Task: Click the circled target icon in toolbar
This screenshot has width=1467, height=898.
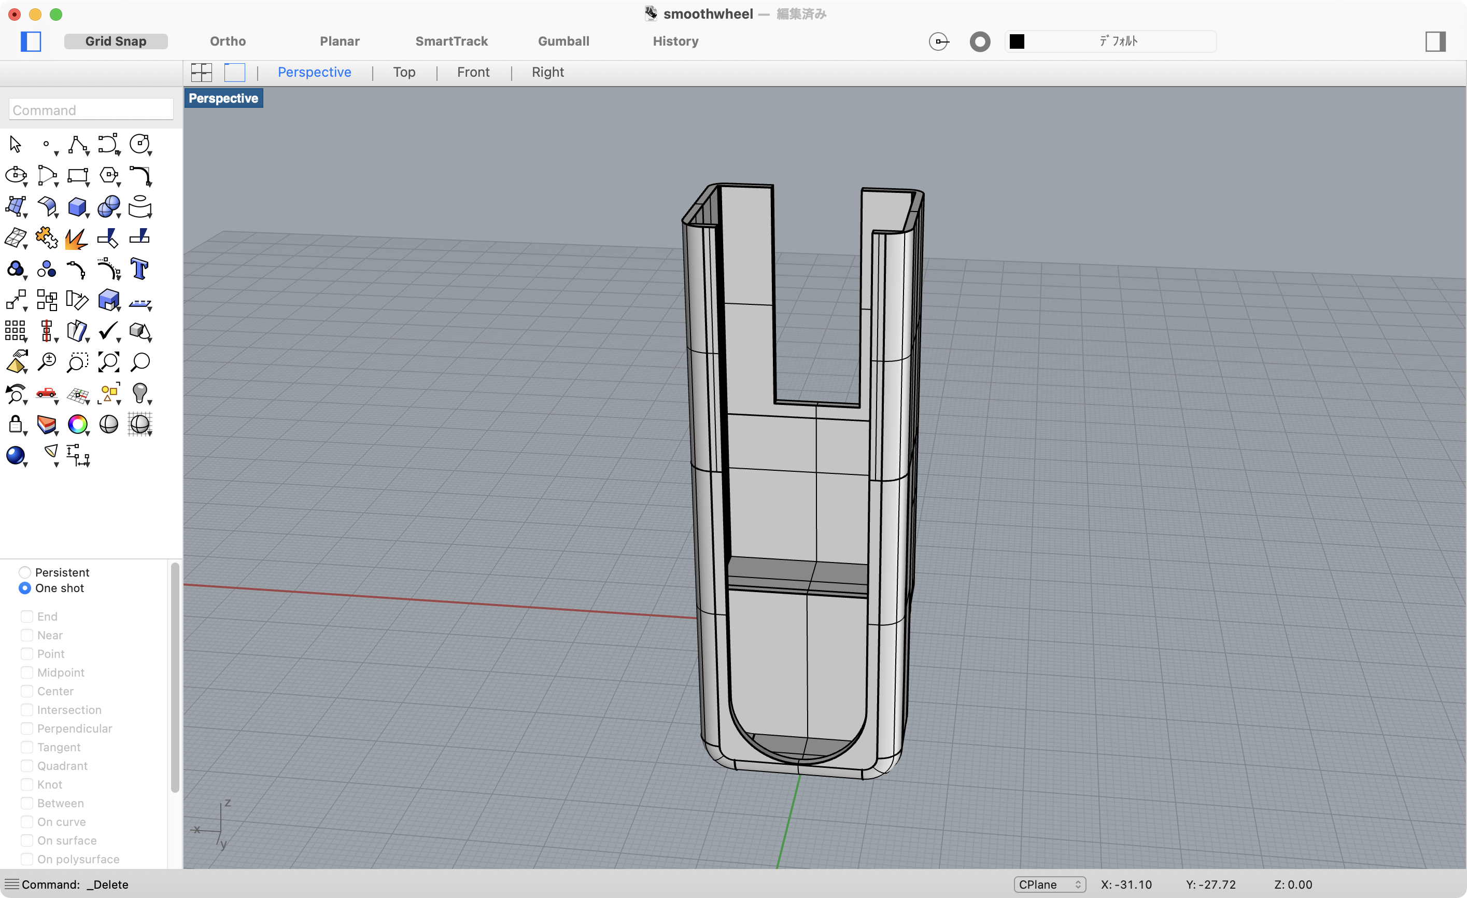Action: tap(939, 41)
